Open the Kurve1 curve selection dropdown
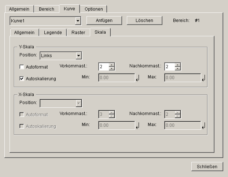The height and width of the screenshot is (177, 228). pyautogui.click(x=78, y=21)
